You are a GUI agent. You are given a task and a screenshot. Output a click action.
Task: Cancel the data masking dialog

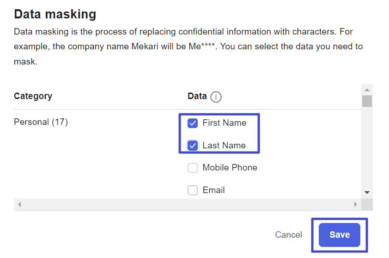[288, 235]
